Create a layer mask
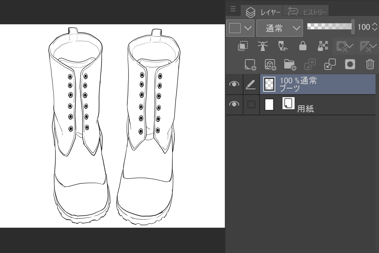Viewport: 379px width, 253px height. point(350,65)
